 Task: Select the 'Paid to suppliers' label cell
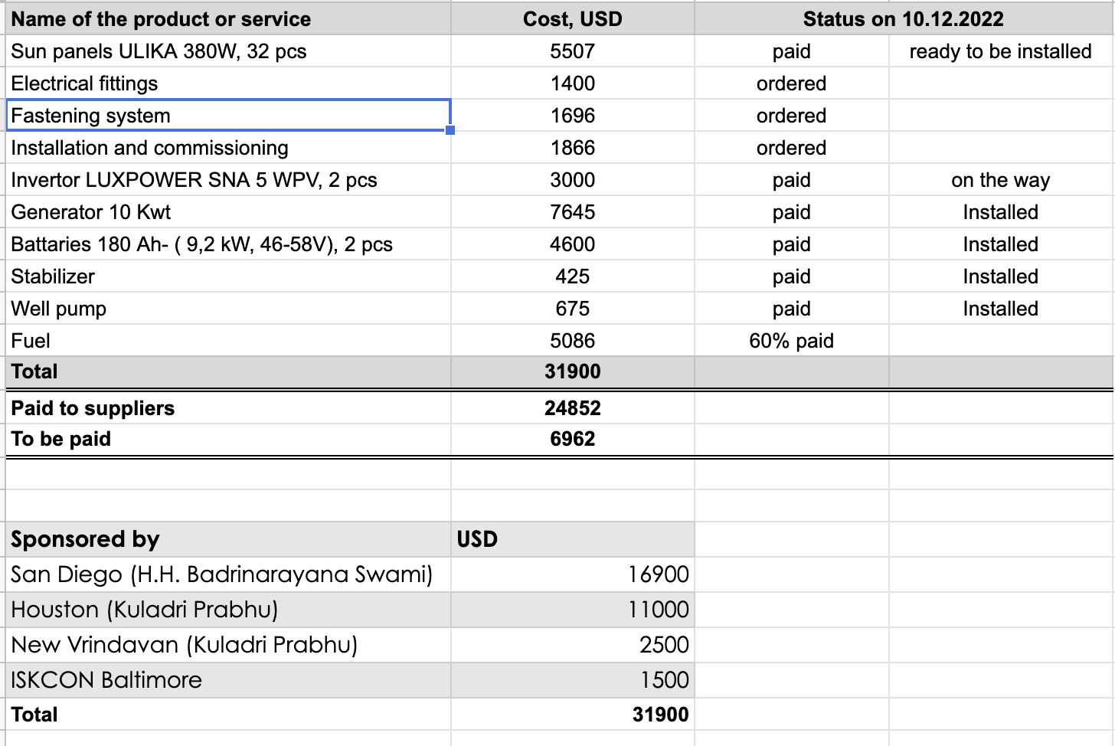[228, 408]
